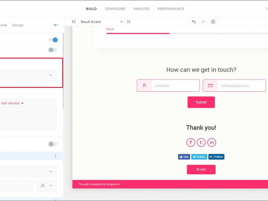
Task: Open the Result Screen dropdown
Action: tap(101, 22)
